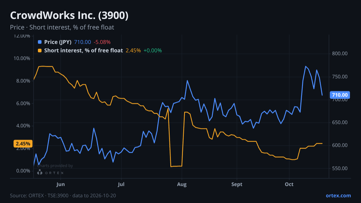The height and width of the screenshot is (203, 361).
Task: Click the orange Short interest legend swatch
Action: (x=40, y=51)
